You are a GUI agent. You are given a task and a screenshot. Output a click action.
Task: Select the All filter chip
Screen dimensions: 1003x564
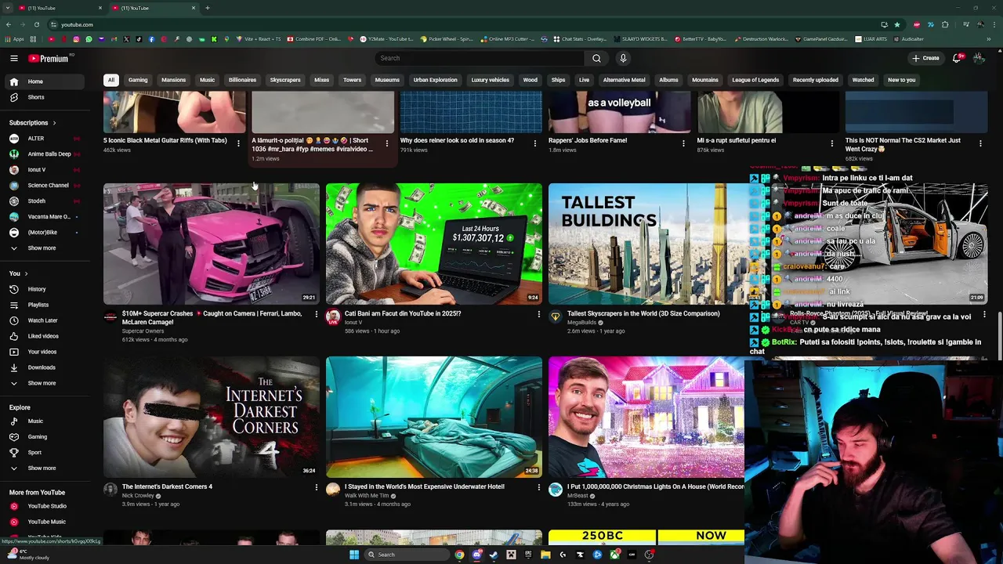point(111,80)
